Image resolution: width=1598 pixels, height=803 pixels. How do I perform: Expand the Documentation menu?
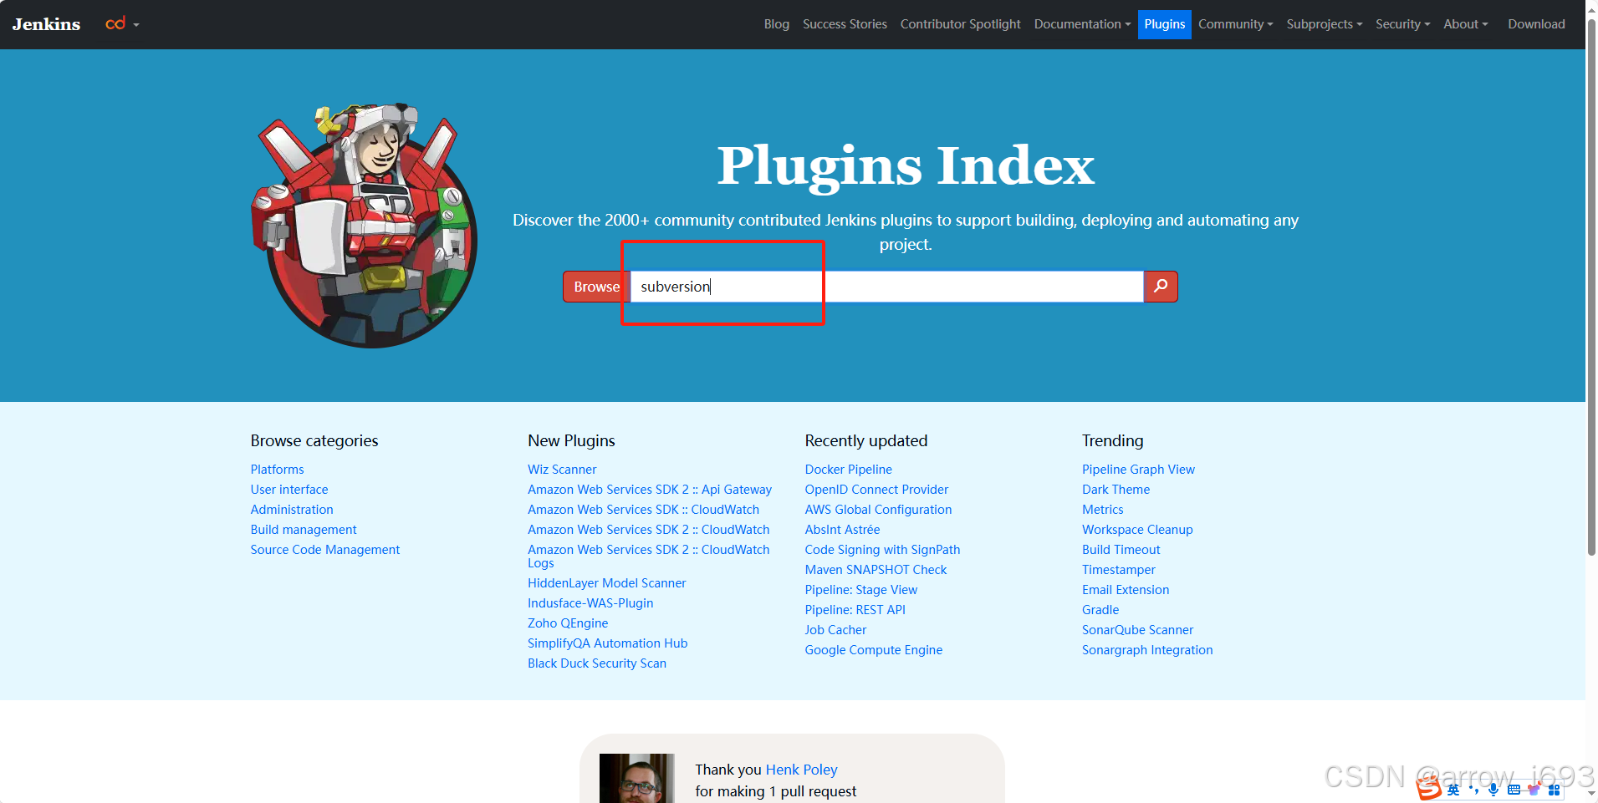[1082, 24]
